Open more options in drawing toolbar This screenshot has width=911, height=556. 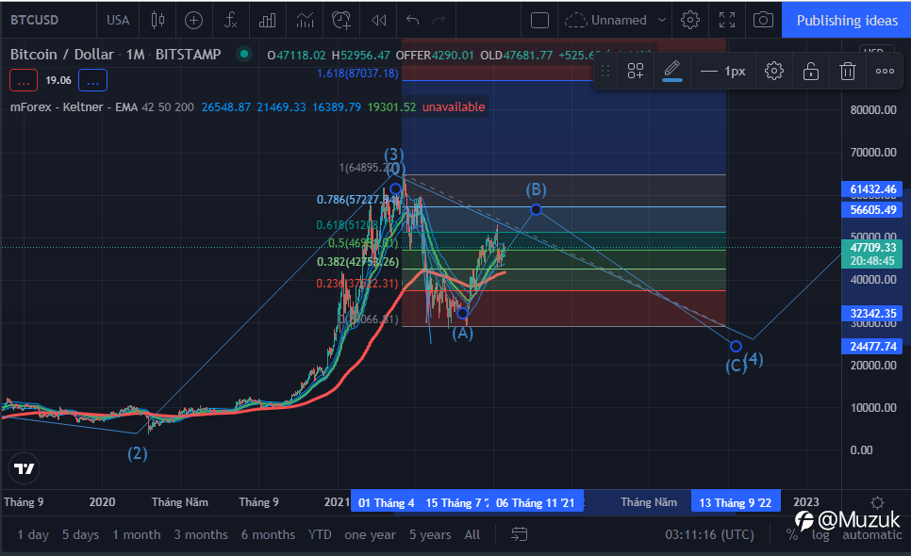(x=885, y=71)
